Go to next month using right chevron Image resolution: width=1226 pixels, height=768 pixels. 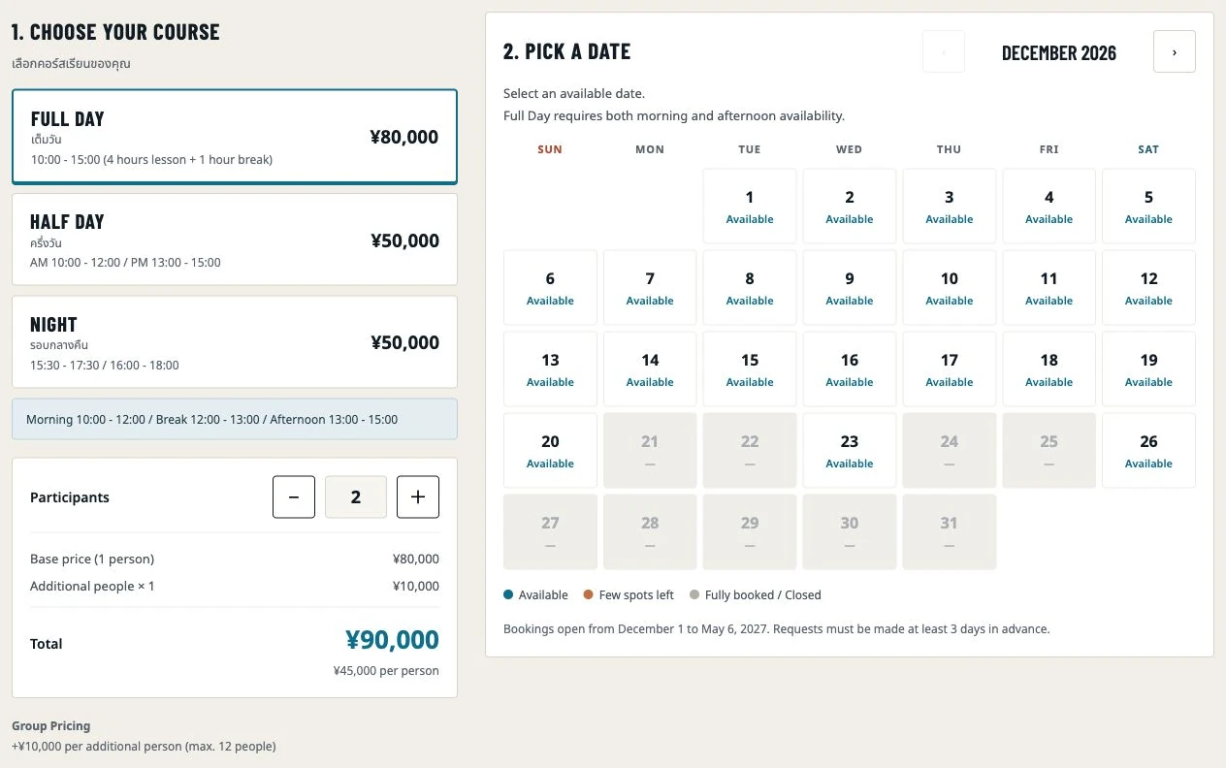[x=1175, y=51]
